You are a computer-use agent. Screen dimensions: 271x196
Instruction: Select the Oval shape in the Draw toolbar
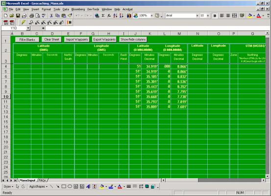click(x=70, y=186)
